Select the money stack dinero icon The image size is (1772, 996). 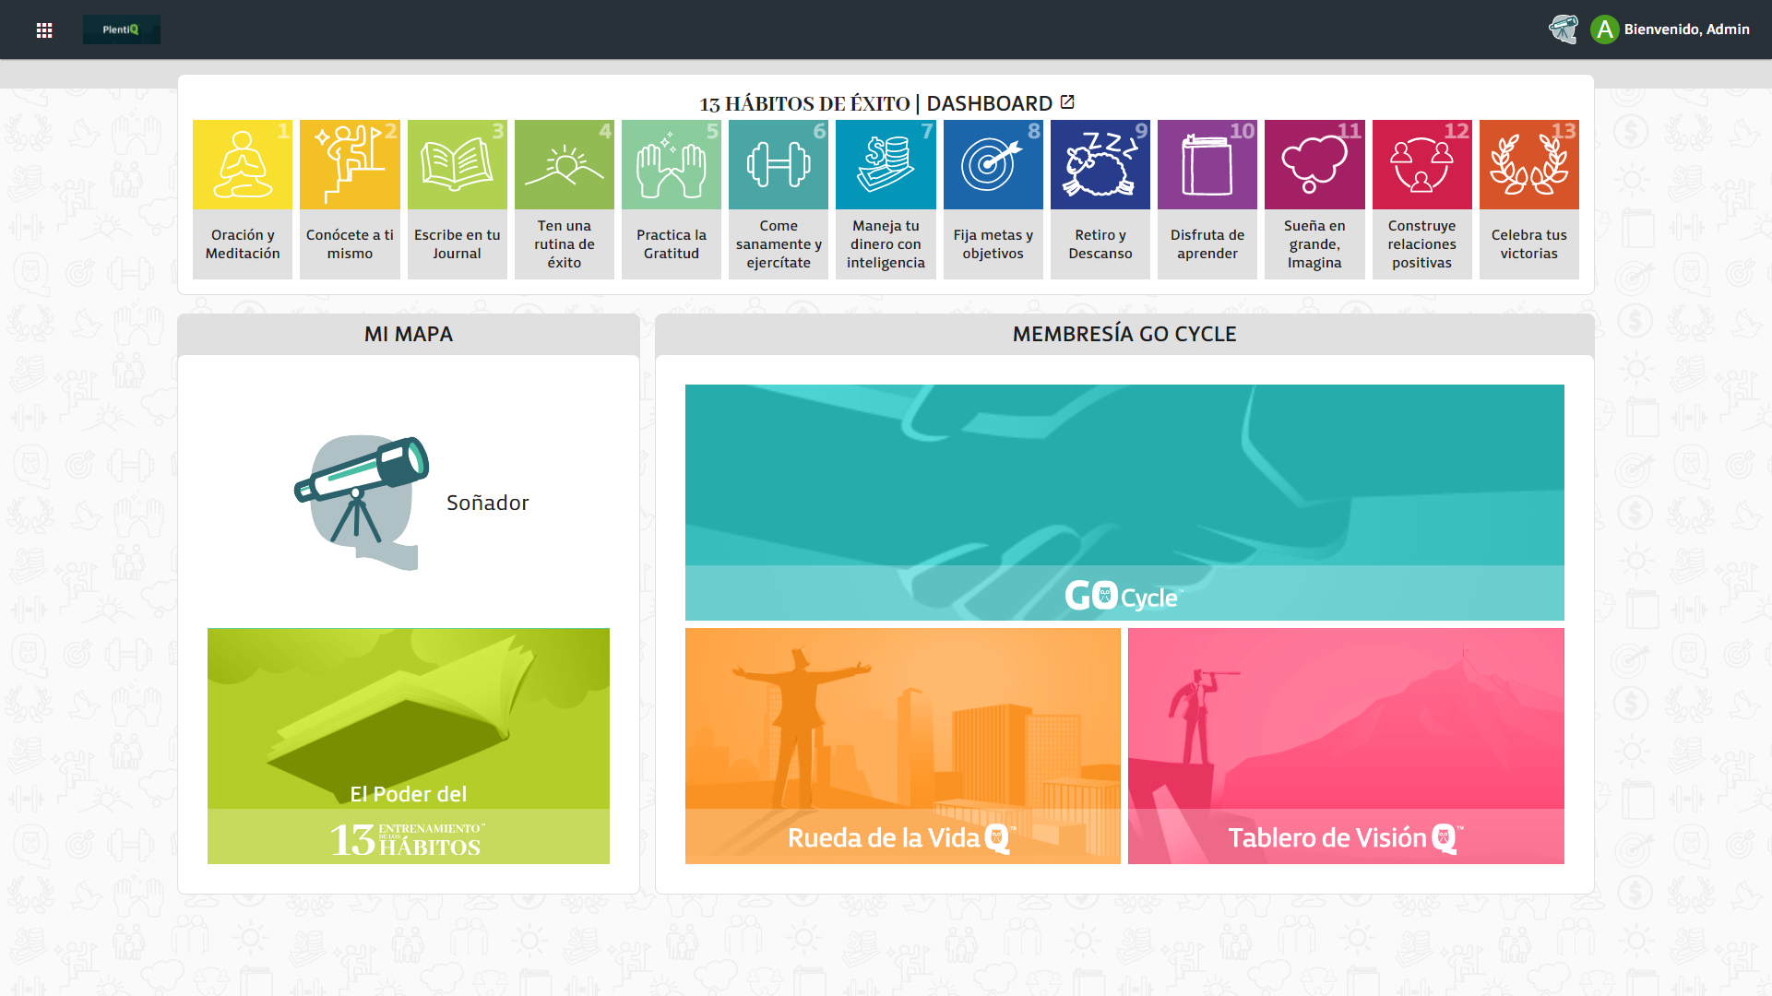pyautogui.click(x=886, y=164)
